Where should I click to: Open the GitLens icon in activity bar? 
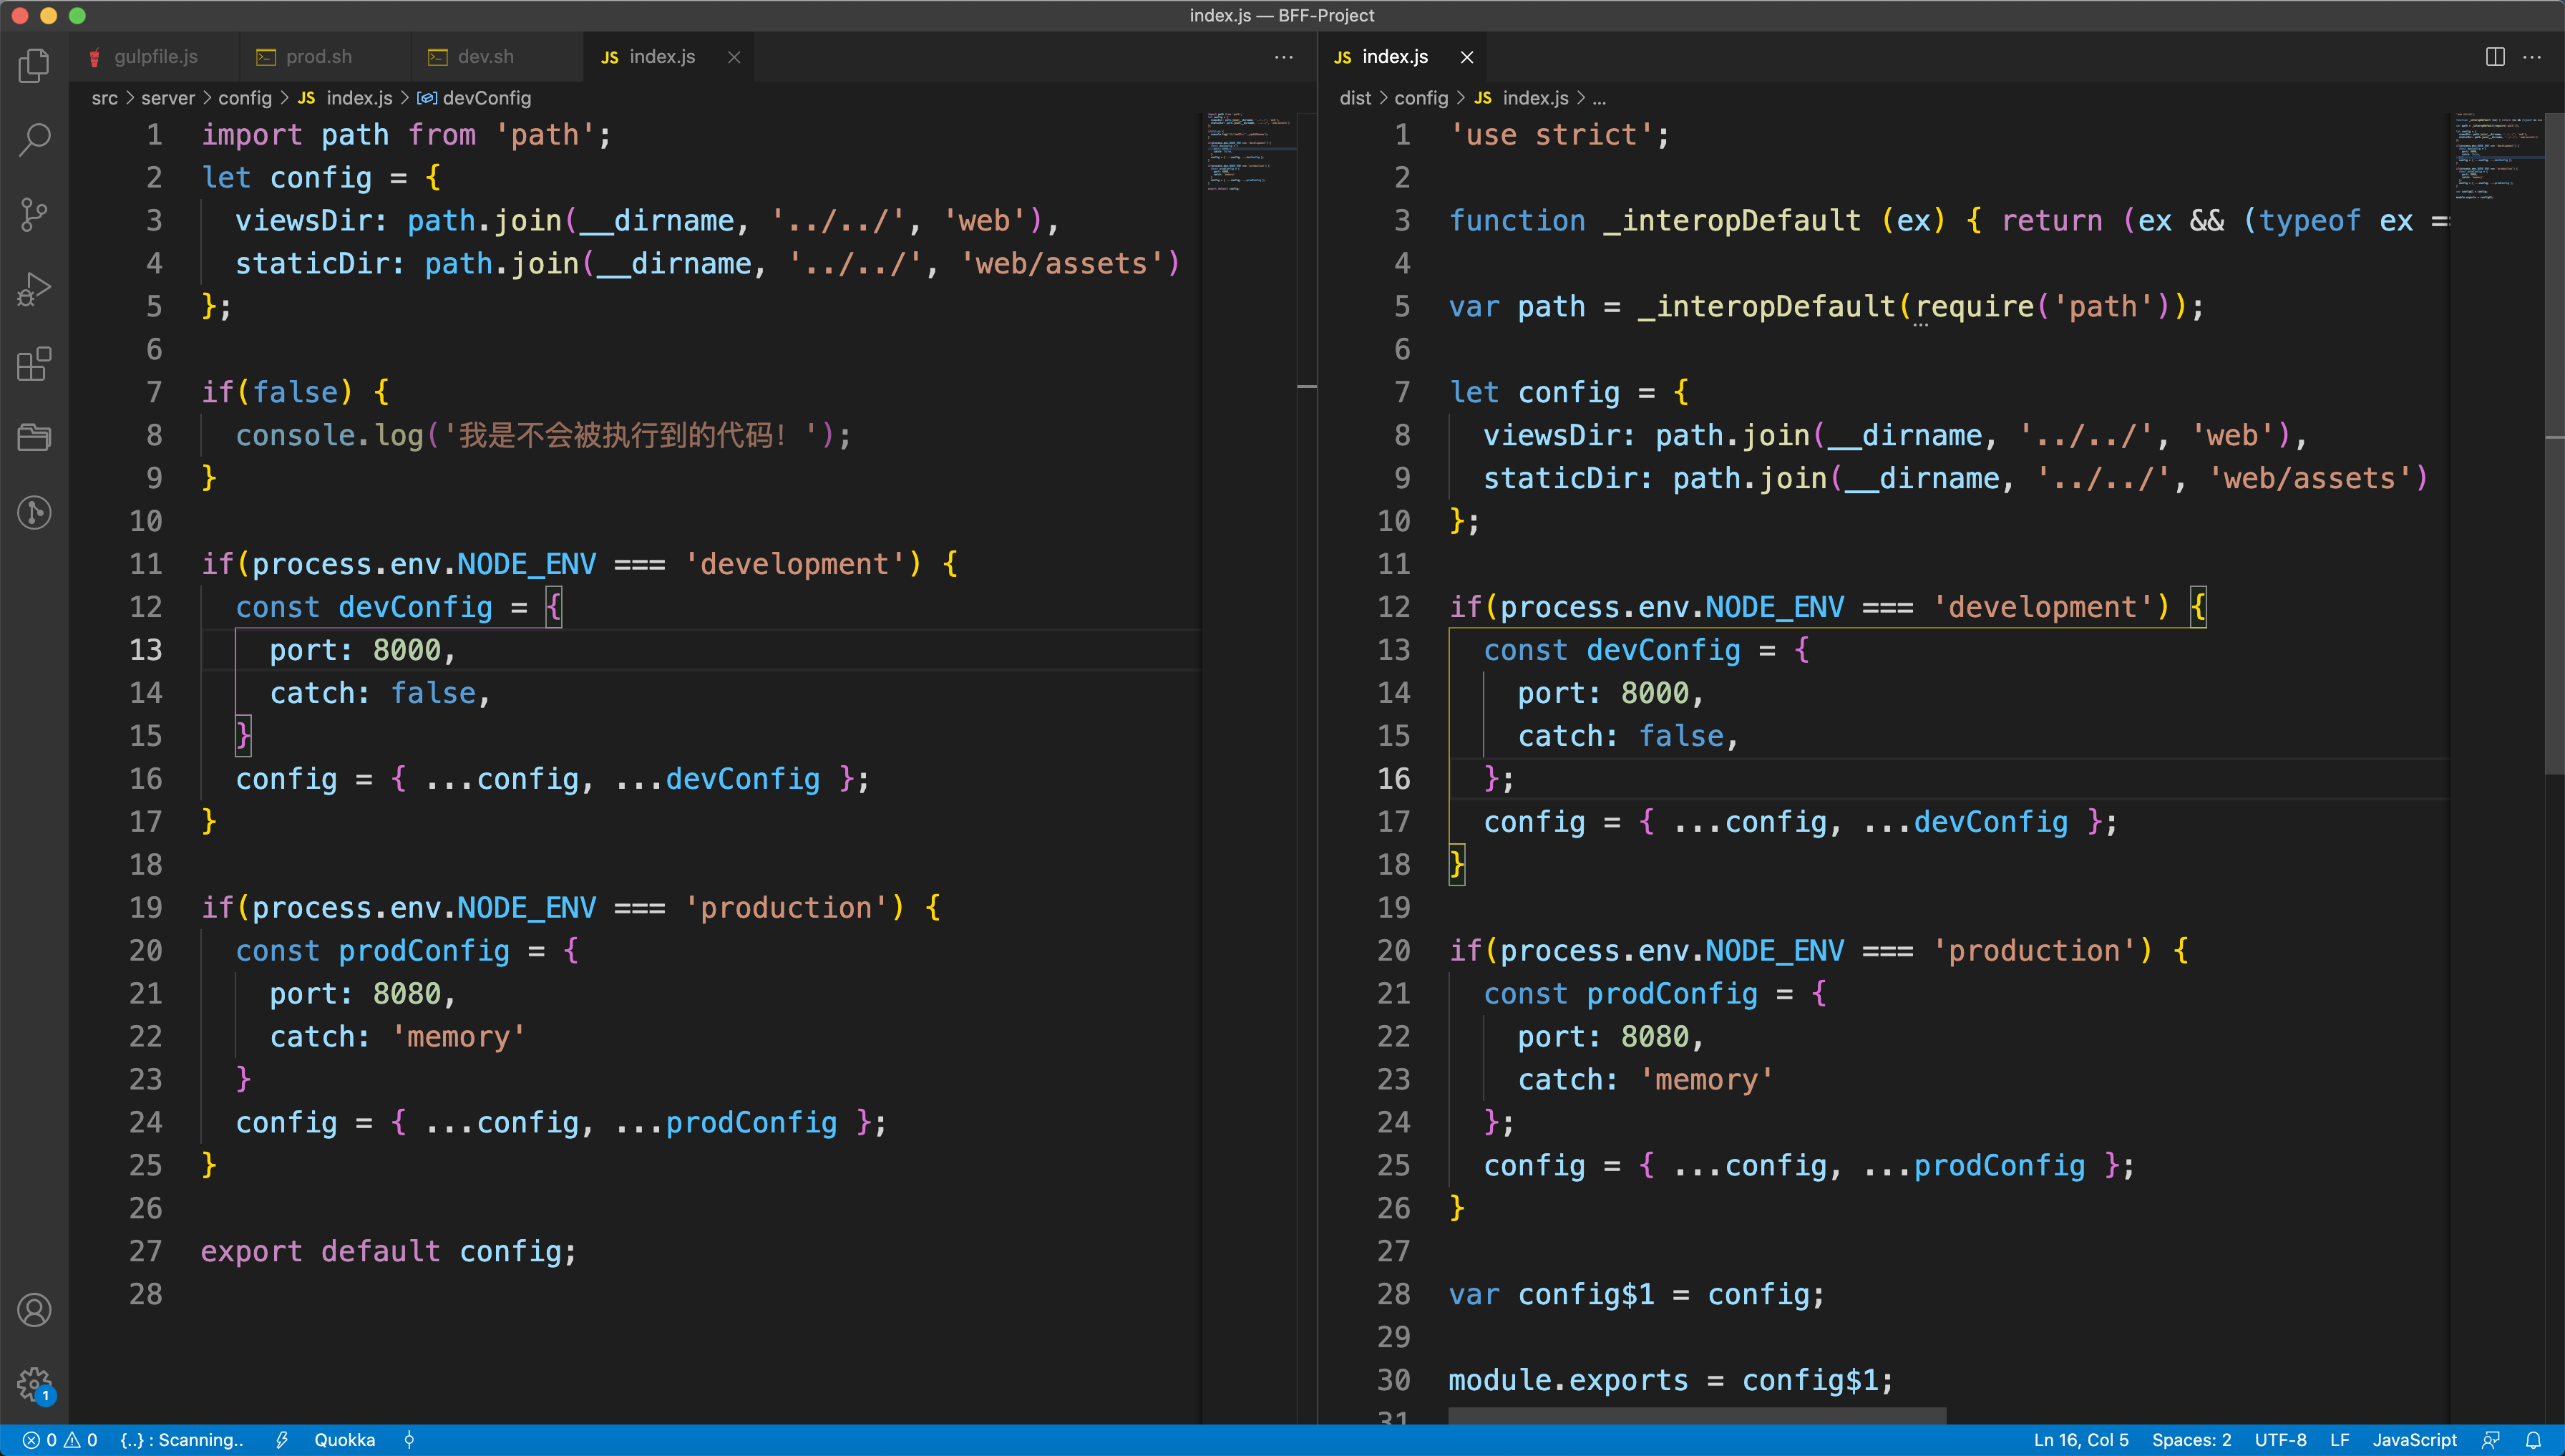point(34,512)
